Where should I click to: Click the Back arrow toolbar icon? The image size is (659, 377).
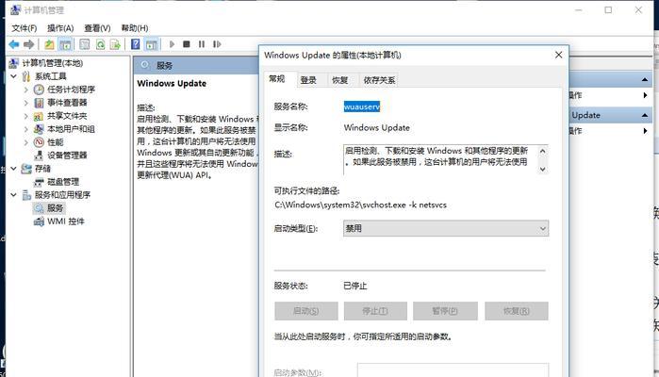14,44
